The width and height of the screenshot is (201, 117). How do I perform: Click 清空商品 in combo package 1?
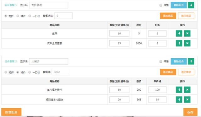click(x=186, y=16)
